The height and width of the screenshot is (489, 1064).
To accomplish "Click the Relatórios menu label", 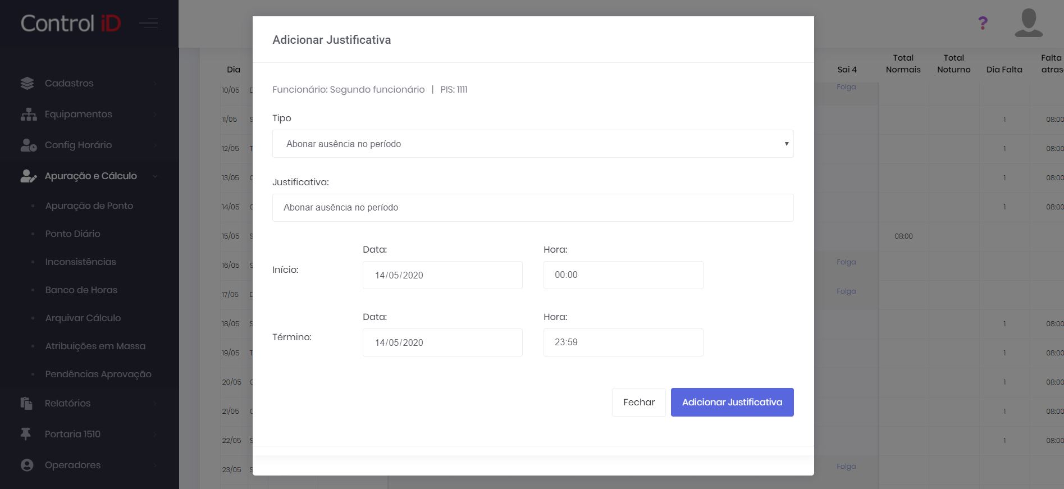I will pos(68,403).
